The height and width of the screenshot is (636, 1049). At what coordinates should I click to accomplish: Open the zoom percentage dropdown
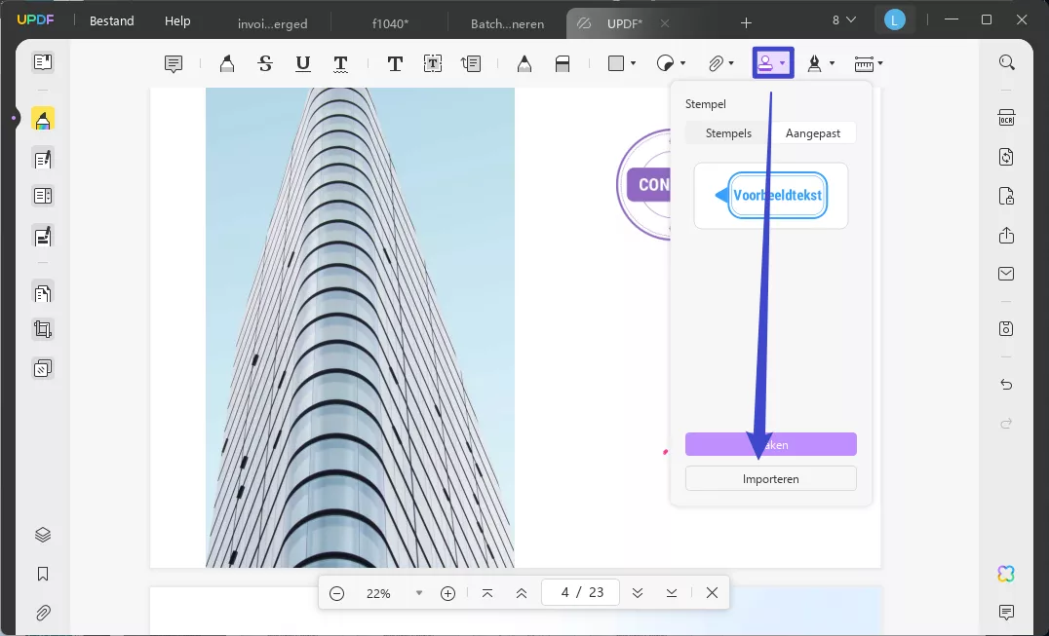coord(419,592)
